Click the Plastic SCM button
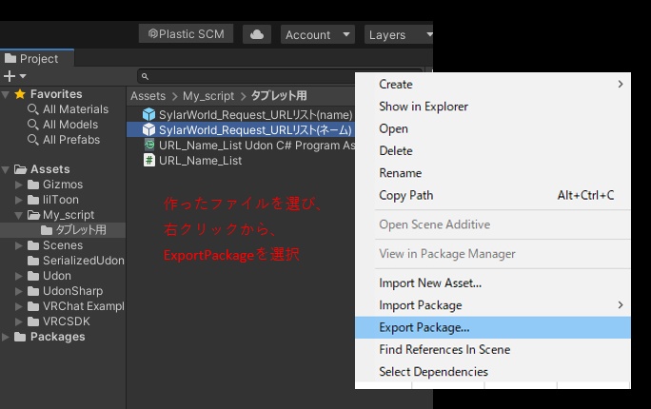This screenshot has height=409, width=651. (186, 33)
